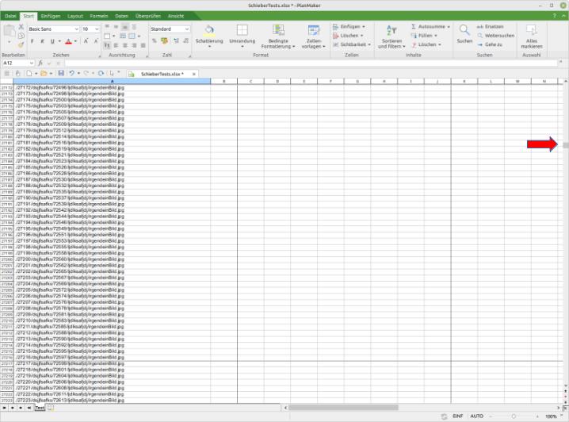Click the Autosumme button

(x=430, y=26)
